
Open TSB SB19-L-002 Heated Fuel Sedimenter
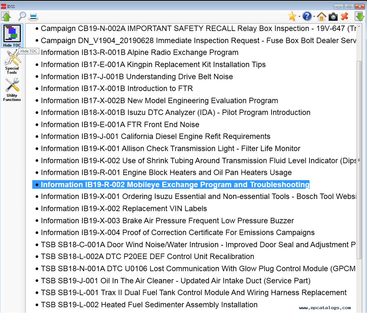149,305
